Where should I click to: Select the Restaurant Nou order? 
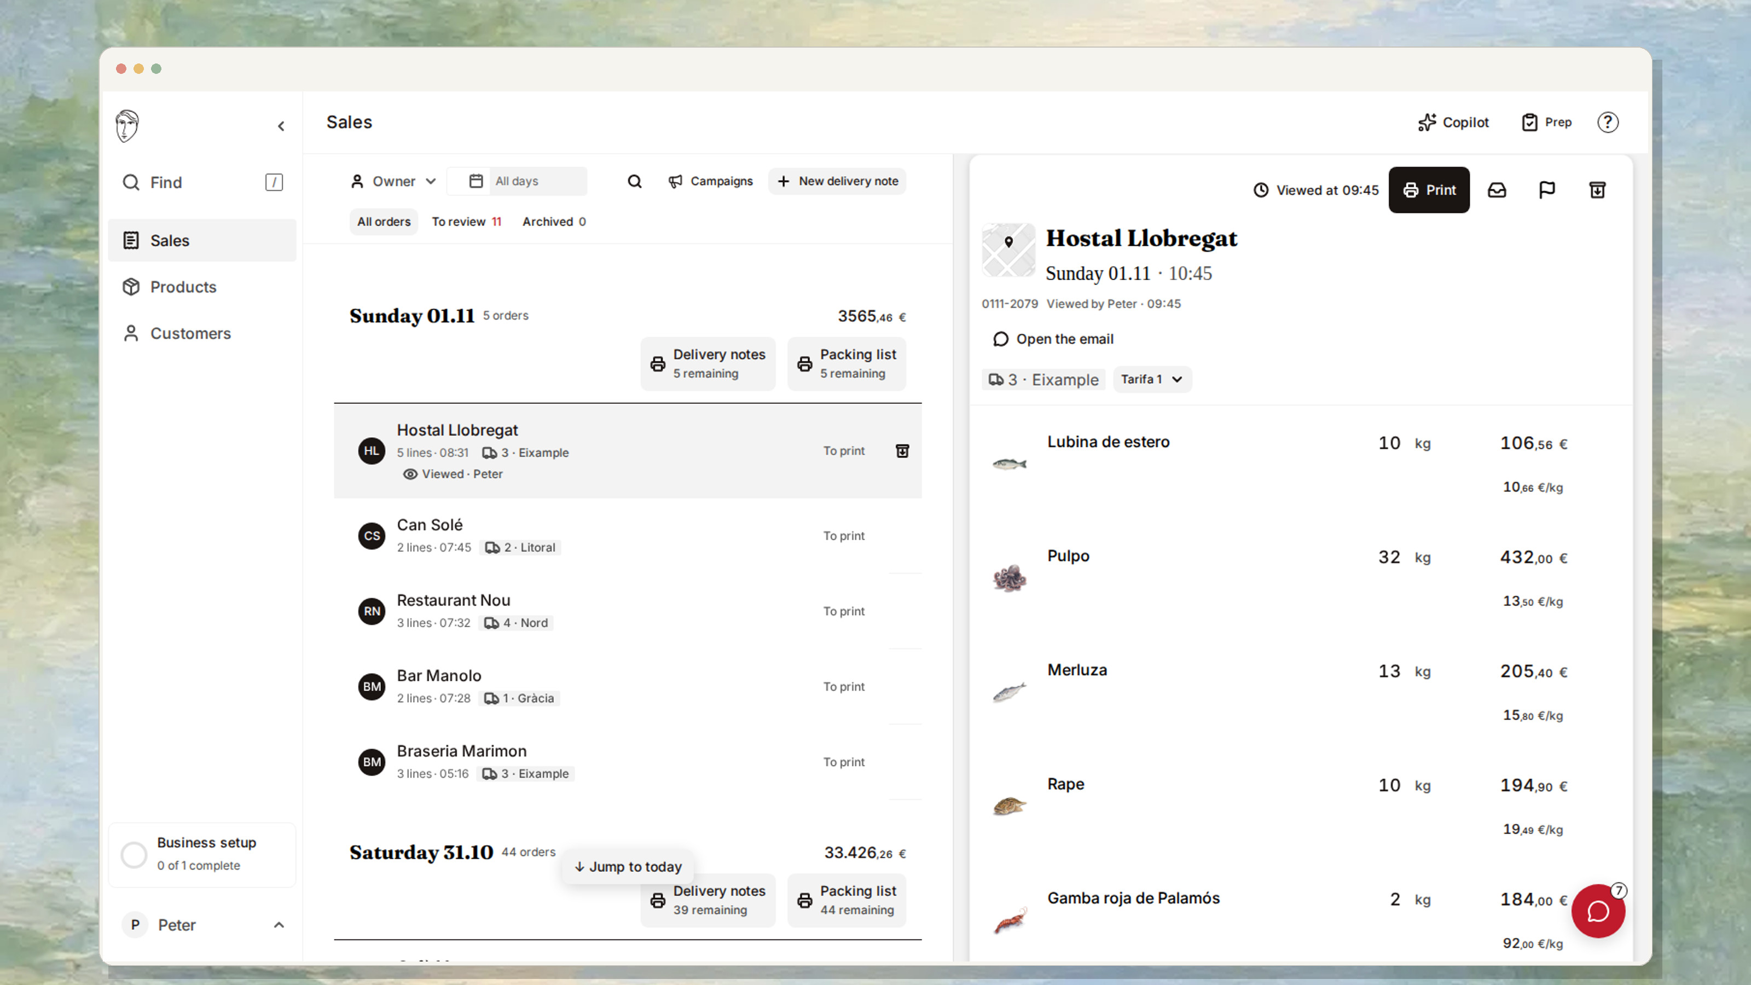tap(628, 611)
